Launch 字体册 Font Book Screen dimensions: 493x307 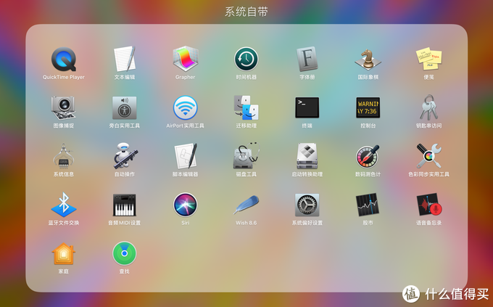(x=307, y=59)
